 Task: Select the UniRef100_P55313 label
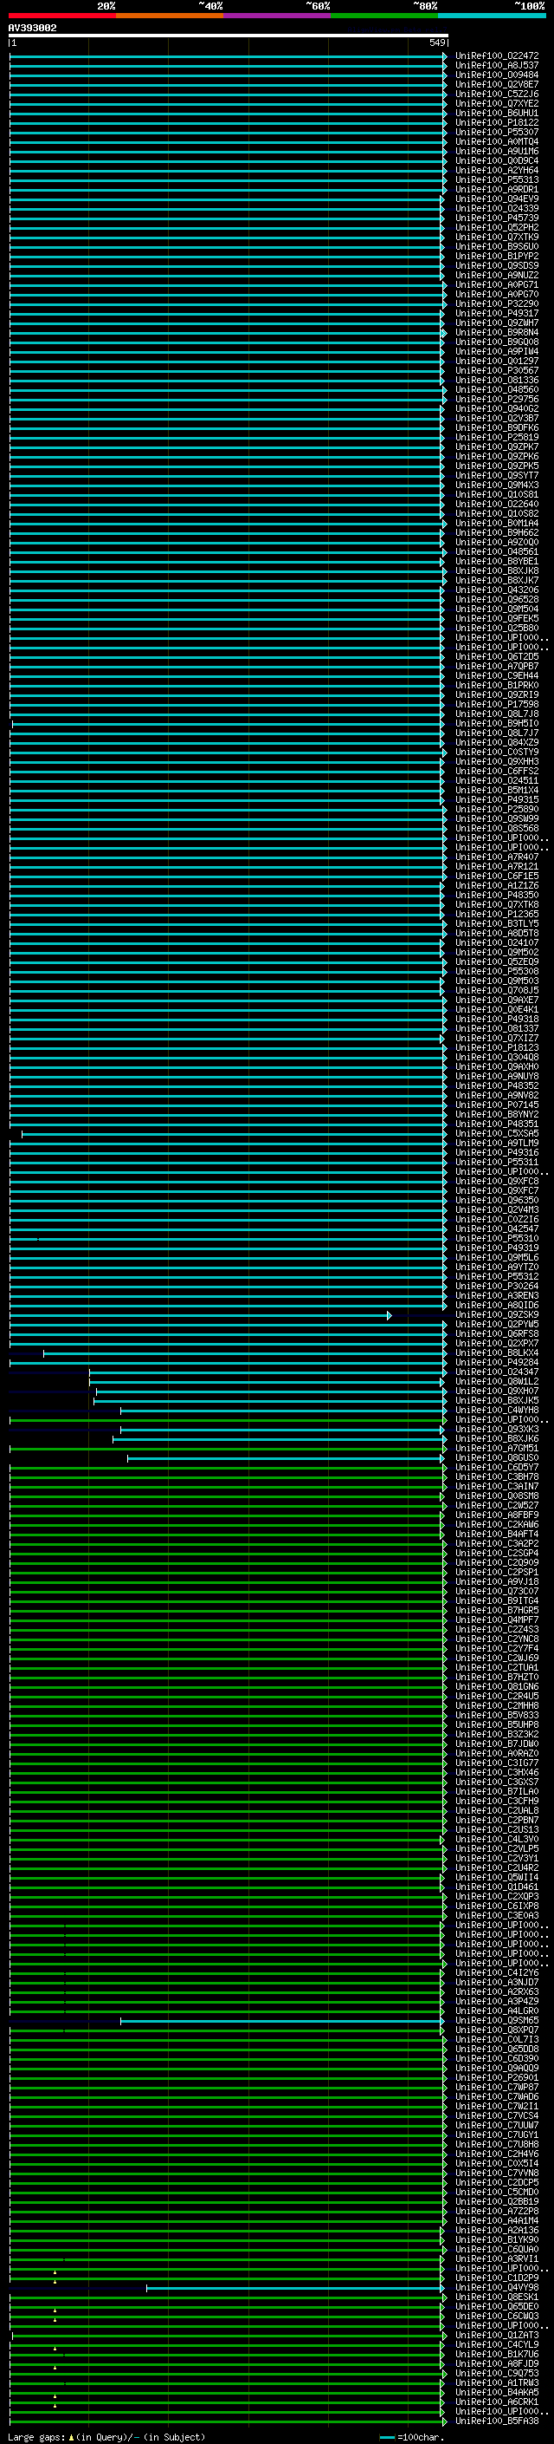pyautogui.click(x=497, y=179)
